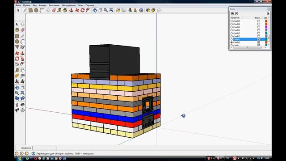286x161 pixels.
Task: Select Position Camera tool in left toolbar
Action: pos(17,105)
